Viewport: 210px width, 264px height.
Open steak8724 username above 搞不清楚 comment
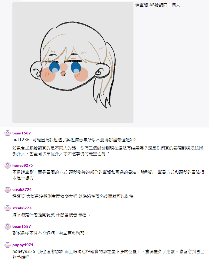22,208
